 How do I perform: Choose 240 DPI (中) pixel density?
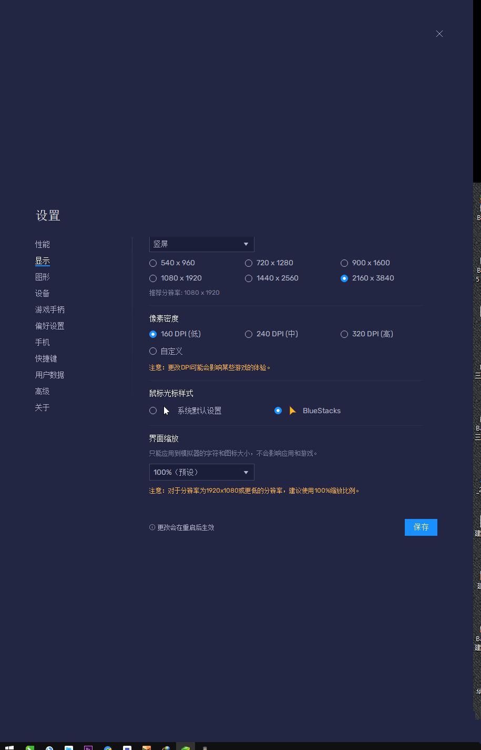click(x=249, y=334)
